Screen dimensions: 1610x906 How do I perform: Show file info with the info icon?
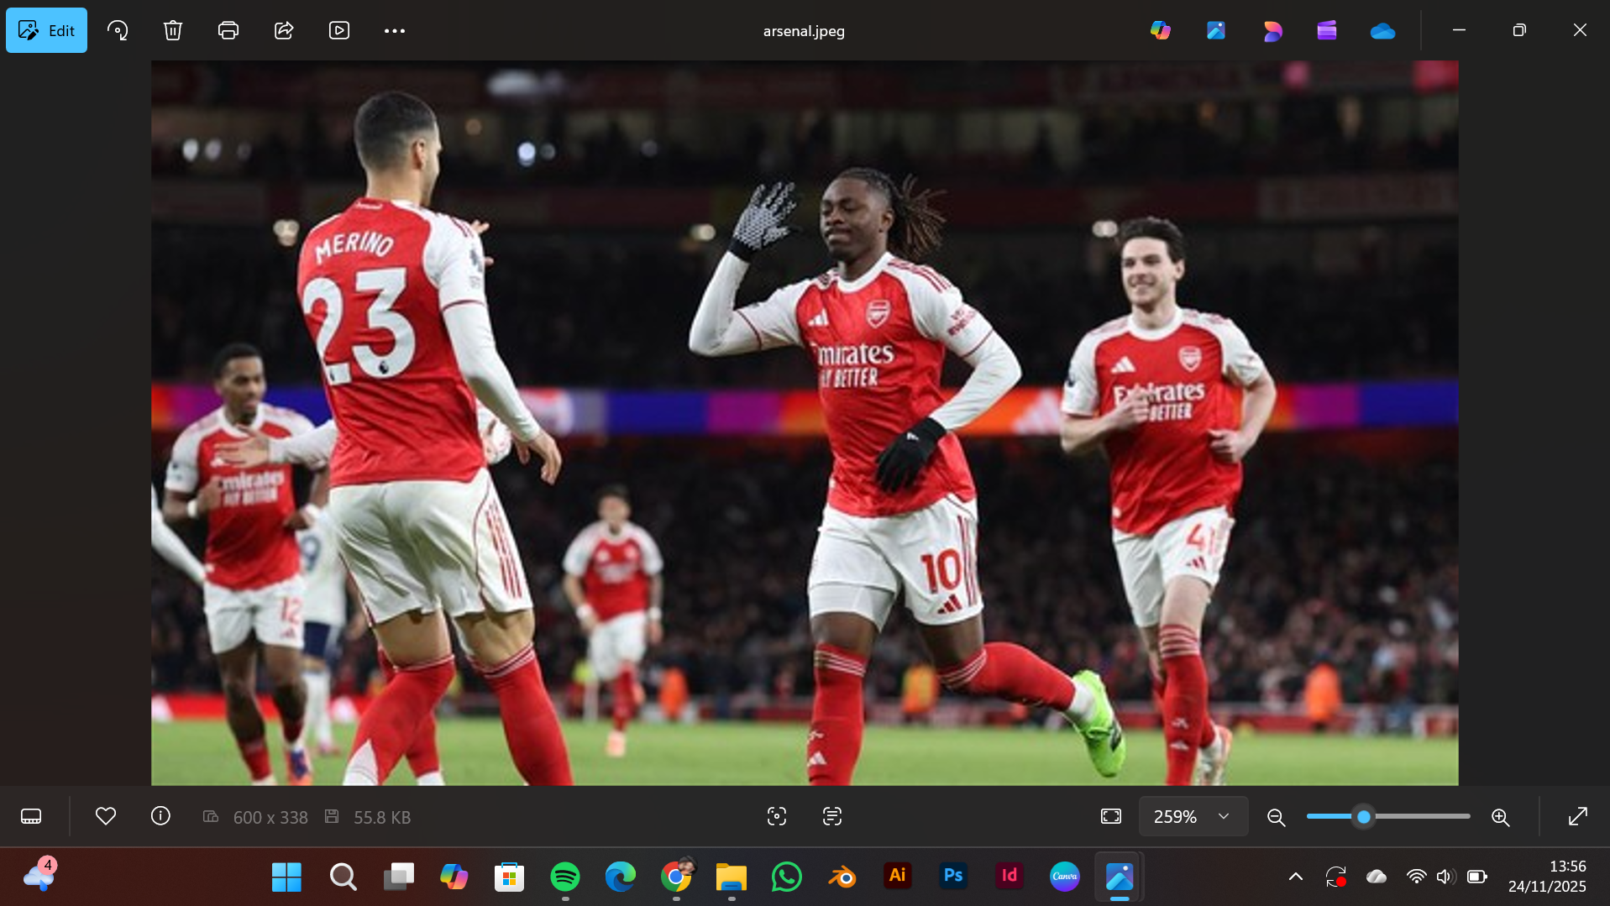[160, 816]
